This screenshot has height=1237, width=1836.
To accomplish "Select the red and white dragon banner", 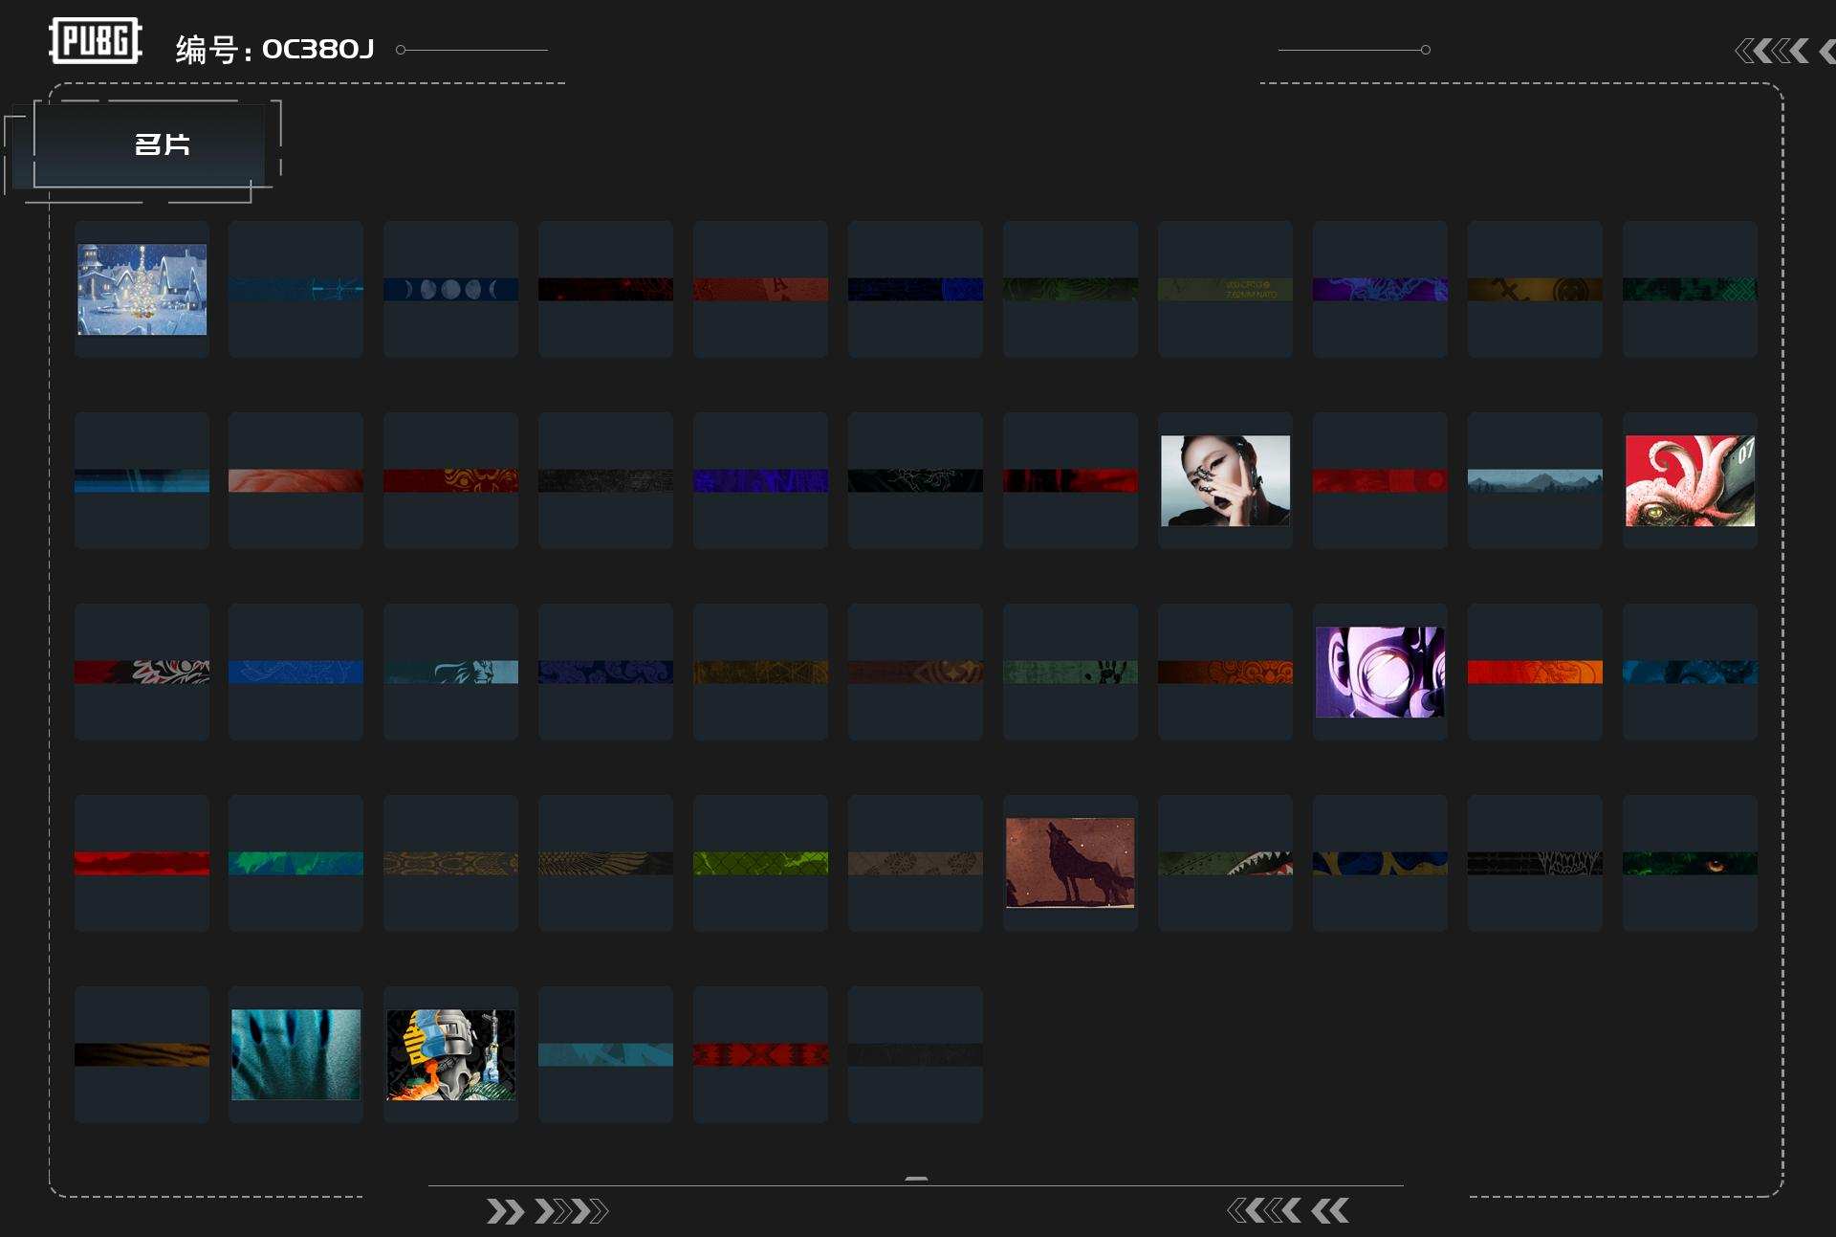I will coord(142,672).
